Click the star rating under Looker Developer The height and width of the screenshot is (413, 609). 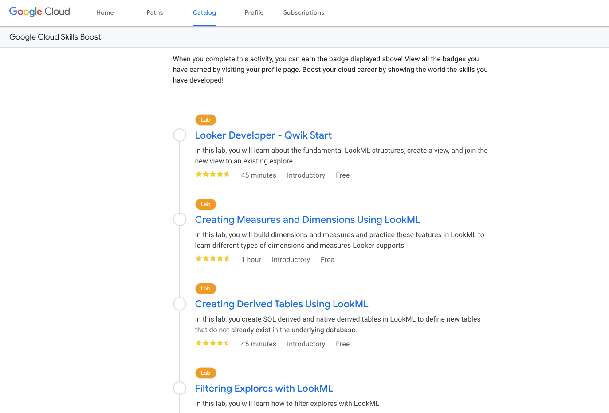[213, 175]
